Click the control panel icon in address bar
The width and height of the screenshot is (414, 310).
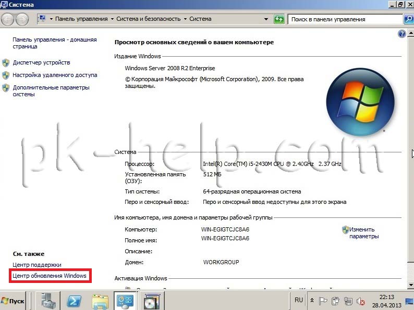click(x=42, y=19)
